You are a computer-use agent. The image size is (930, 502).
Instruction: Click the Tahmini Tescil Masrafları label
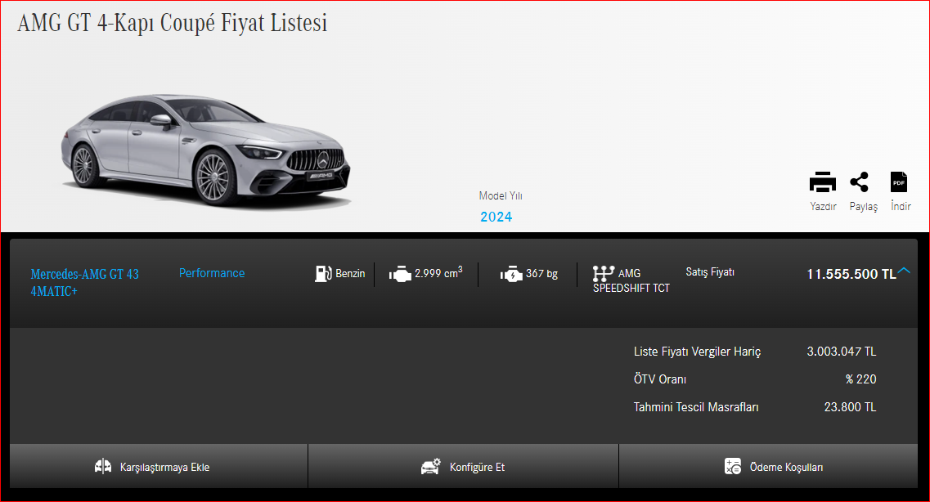696,407
